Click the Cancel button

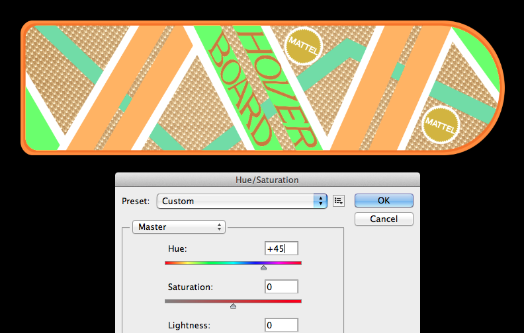click(x=384, y=219)
